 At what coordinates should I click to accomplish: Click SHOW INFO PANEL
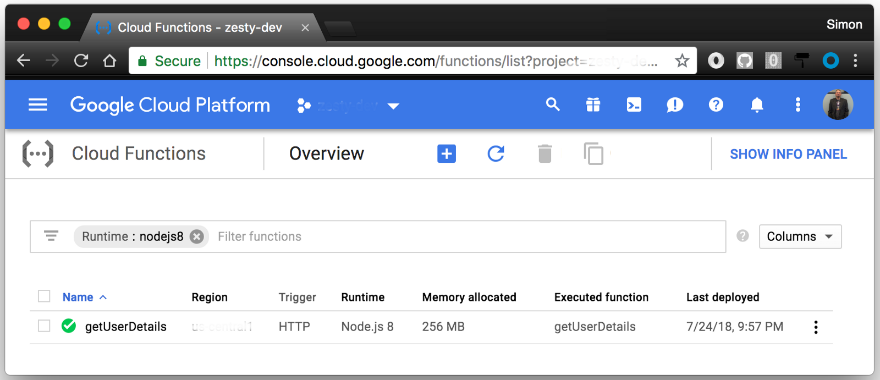click(788, 154)
